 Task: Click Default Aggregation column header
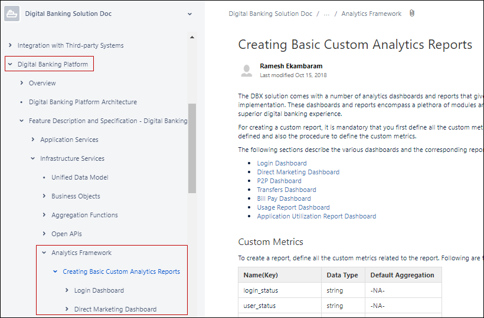tap(403, 275)
